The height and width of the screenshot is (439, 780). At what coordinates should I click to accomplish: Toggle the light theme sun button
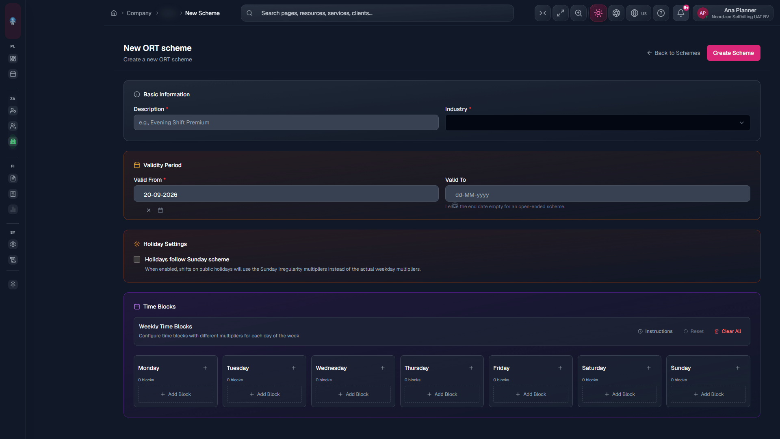point(598,13)
